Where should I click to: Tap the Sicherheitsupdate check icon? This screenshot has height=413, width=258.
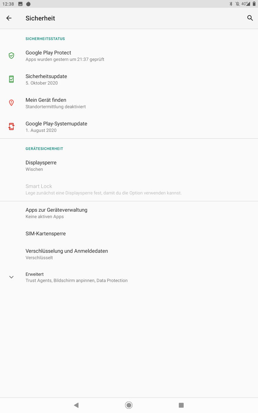click(x=11, y=79)
